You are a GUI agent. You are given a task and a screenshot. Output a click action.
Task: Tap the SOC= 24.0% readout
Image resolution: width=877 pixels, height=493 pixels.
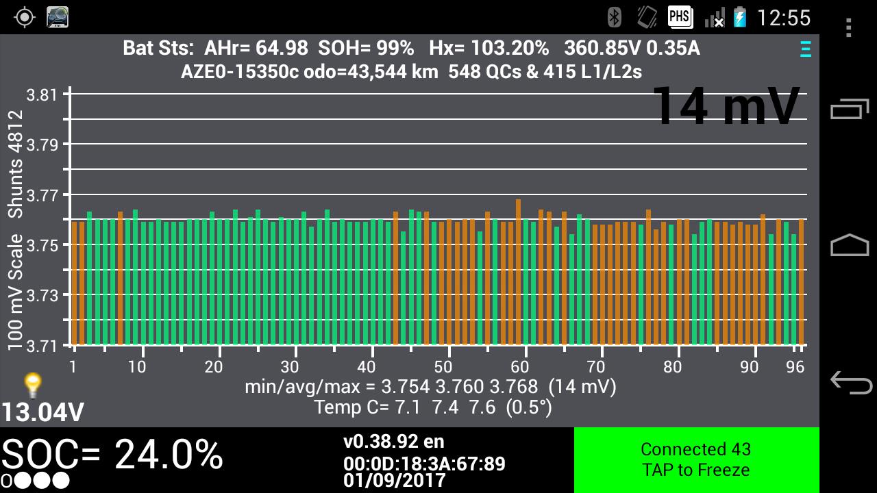click(x=112, y=455)
